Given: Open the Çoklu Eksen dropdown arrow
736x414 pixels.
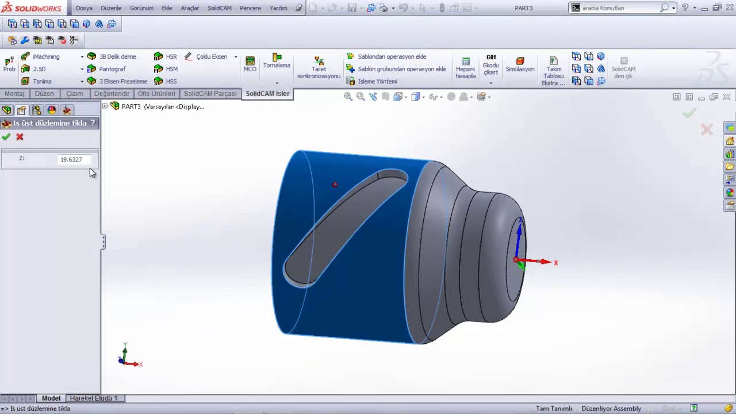Looking at the screenshot, I should click(x=236, y=56).
